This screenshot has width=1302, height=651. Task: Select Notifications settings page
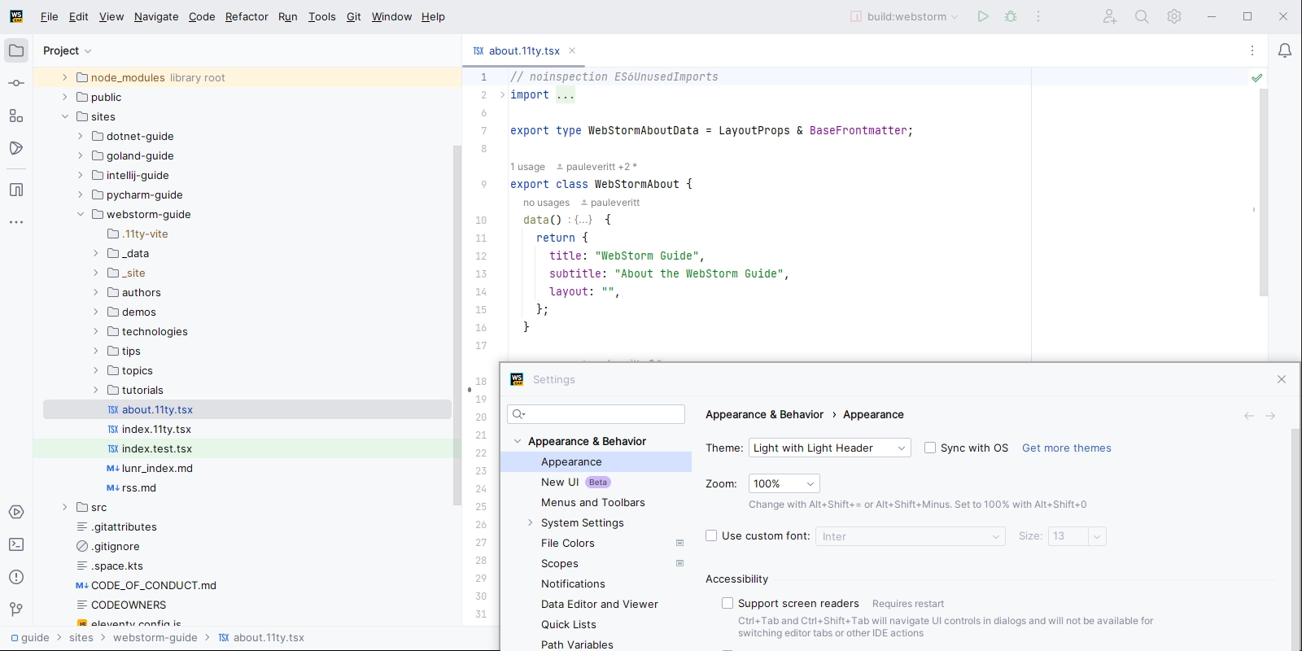point(596,583)
